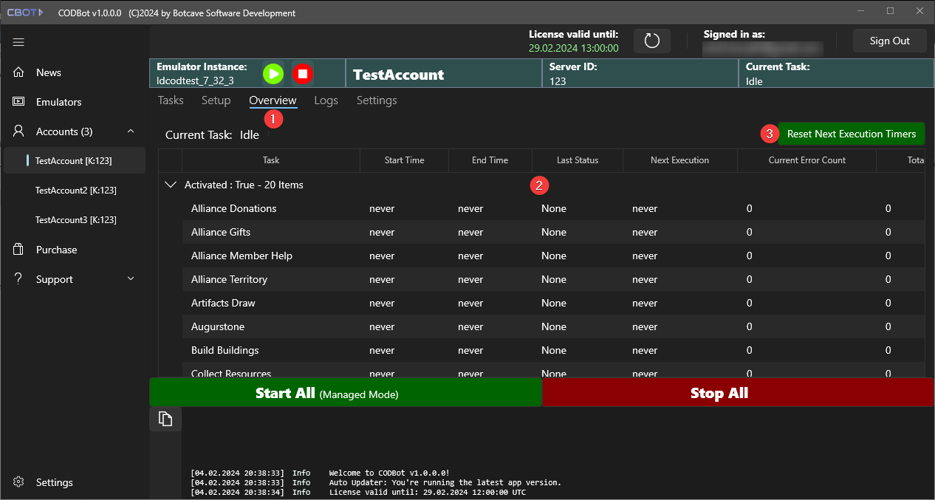Click the green play emulator button
This screenshot has height=500, width=935.
click(273, 74)
